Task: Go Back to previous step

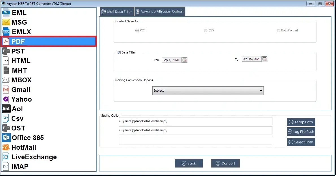Action: coord(188,163)
